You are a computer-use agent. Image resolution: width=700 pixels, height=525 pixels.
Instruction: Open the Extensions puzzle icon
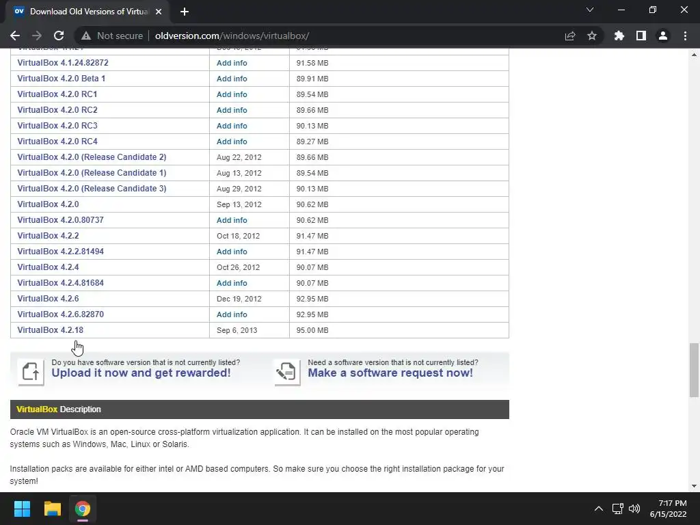619,36
